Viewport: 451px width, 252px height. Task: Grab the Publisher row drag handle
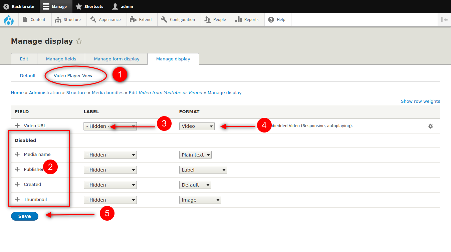[x=17, y=169]
